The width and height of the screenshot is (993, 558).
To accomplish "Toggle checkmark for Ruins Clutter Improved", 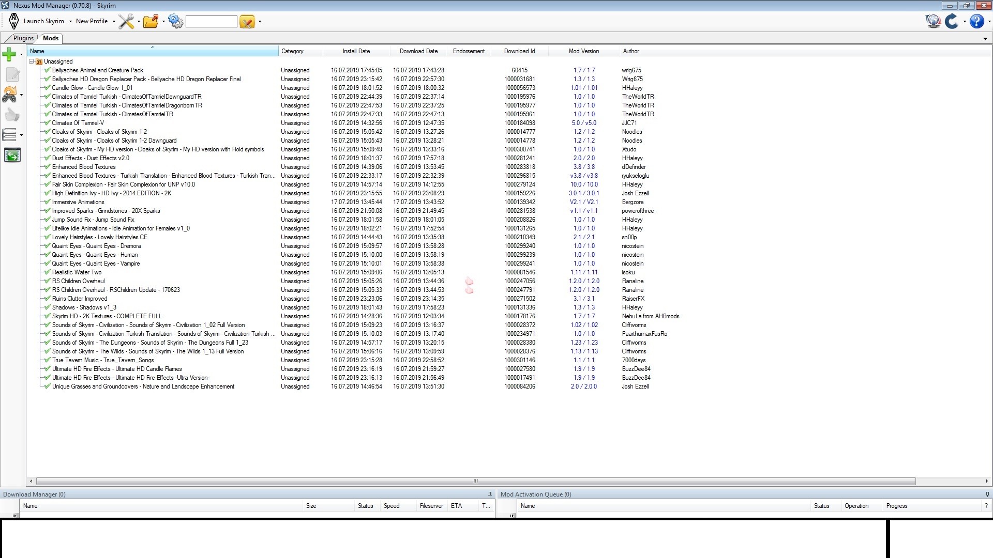I will point(47,299).
